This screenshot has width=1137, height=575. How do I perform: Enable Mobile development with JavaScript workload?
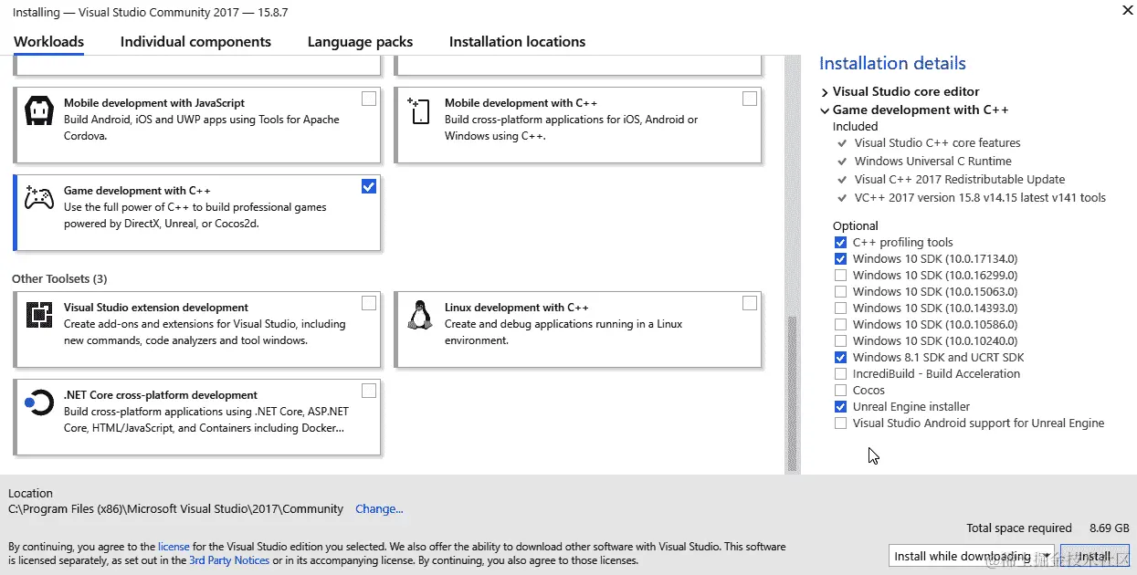pos(369,99)
